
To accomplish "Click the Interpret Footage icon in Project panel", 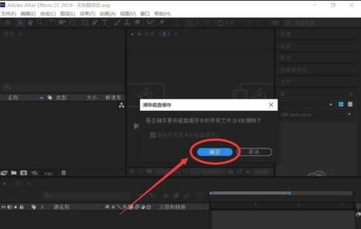I will coord(4,173).
